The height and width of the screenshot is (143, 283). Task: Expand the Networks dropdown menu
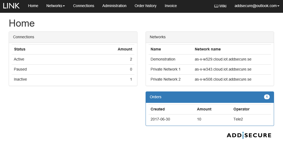[x=55, y=6]
